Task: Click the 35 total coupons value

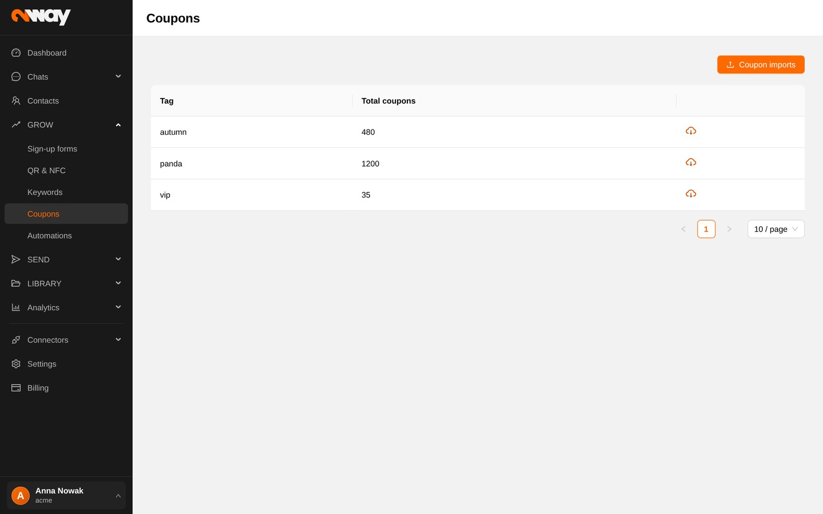Action: pos(366,195)
